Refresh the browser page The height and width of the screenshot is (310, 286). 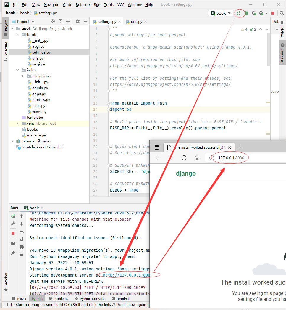tap(184, 158)
